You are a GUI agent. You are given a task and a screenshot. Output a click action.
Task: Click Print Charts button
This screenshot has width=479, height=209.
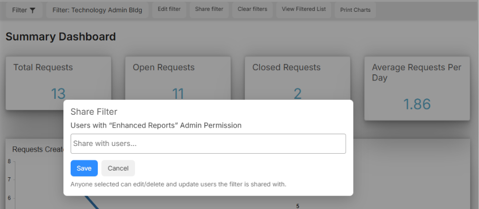click(x=355, y=10)
